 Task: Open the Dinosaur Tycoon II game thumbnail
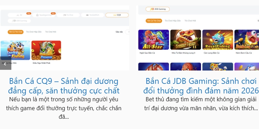point(186,40)
